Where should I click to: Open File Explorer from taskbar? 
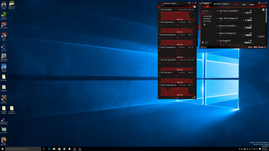(x=54, y=149)
